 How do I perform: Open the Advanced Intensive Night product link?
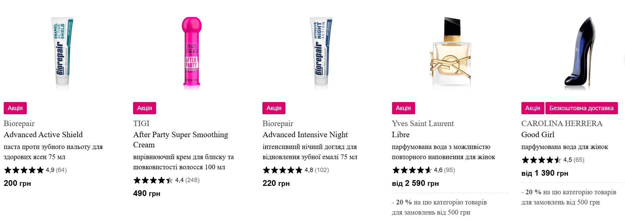[305, 134]
